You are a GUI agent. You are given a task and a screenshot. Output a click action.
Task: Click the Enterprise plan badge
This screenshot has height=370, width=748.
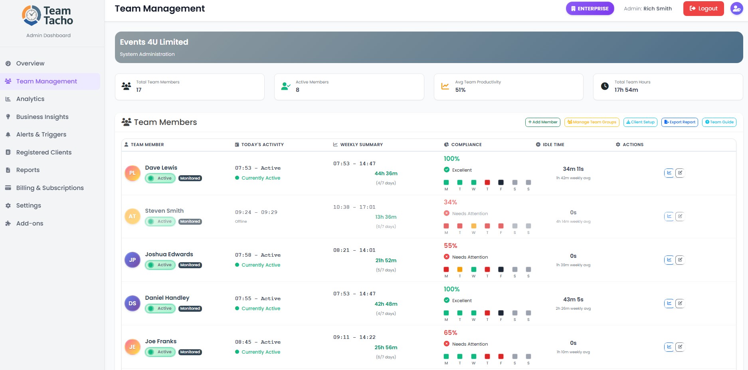(x=590, y=8)
